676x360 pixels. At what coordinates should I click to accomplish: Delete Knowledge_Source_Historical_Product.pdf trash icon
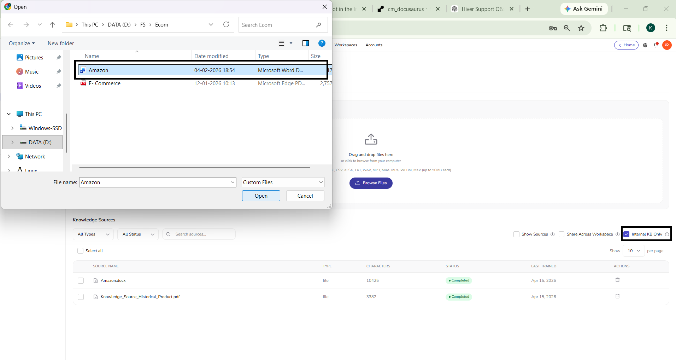pos(617,296)
